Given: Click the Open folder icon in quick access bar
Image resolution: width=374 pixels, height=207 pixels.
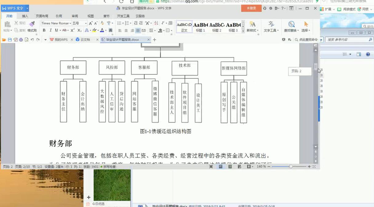Looking at the screenshot, I should tap(4, 40).
